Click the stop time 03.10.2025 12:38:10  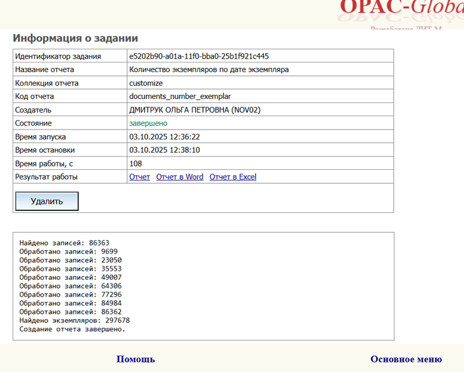[165, 150]
